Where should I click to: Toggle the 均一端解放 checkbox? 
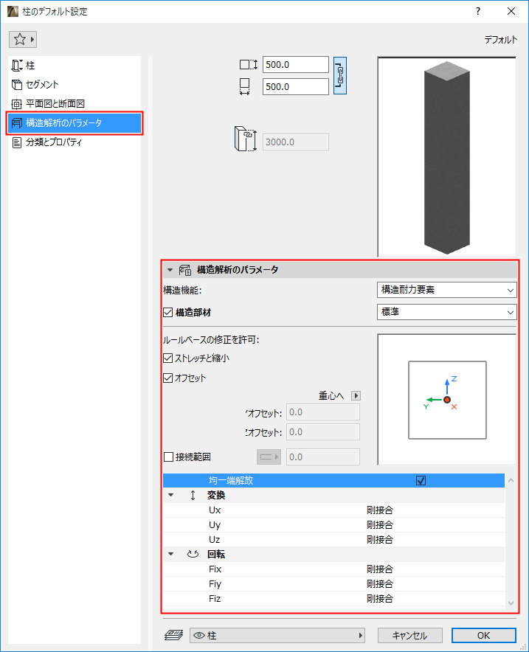[x=421, y=481]
